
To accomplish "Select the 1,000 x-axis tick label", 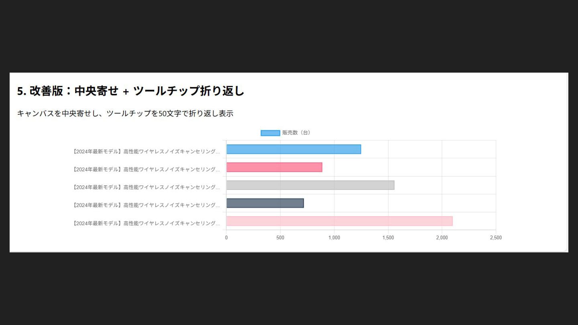I will [x=334, y=238].
